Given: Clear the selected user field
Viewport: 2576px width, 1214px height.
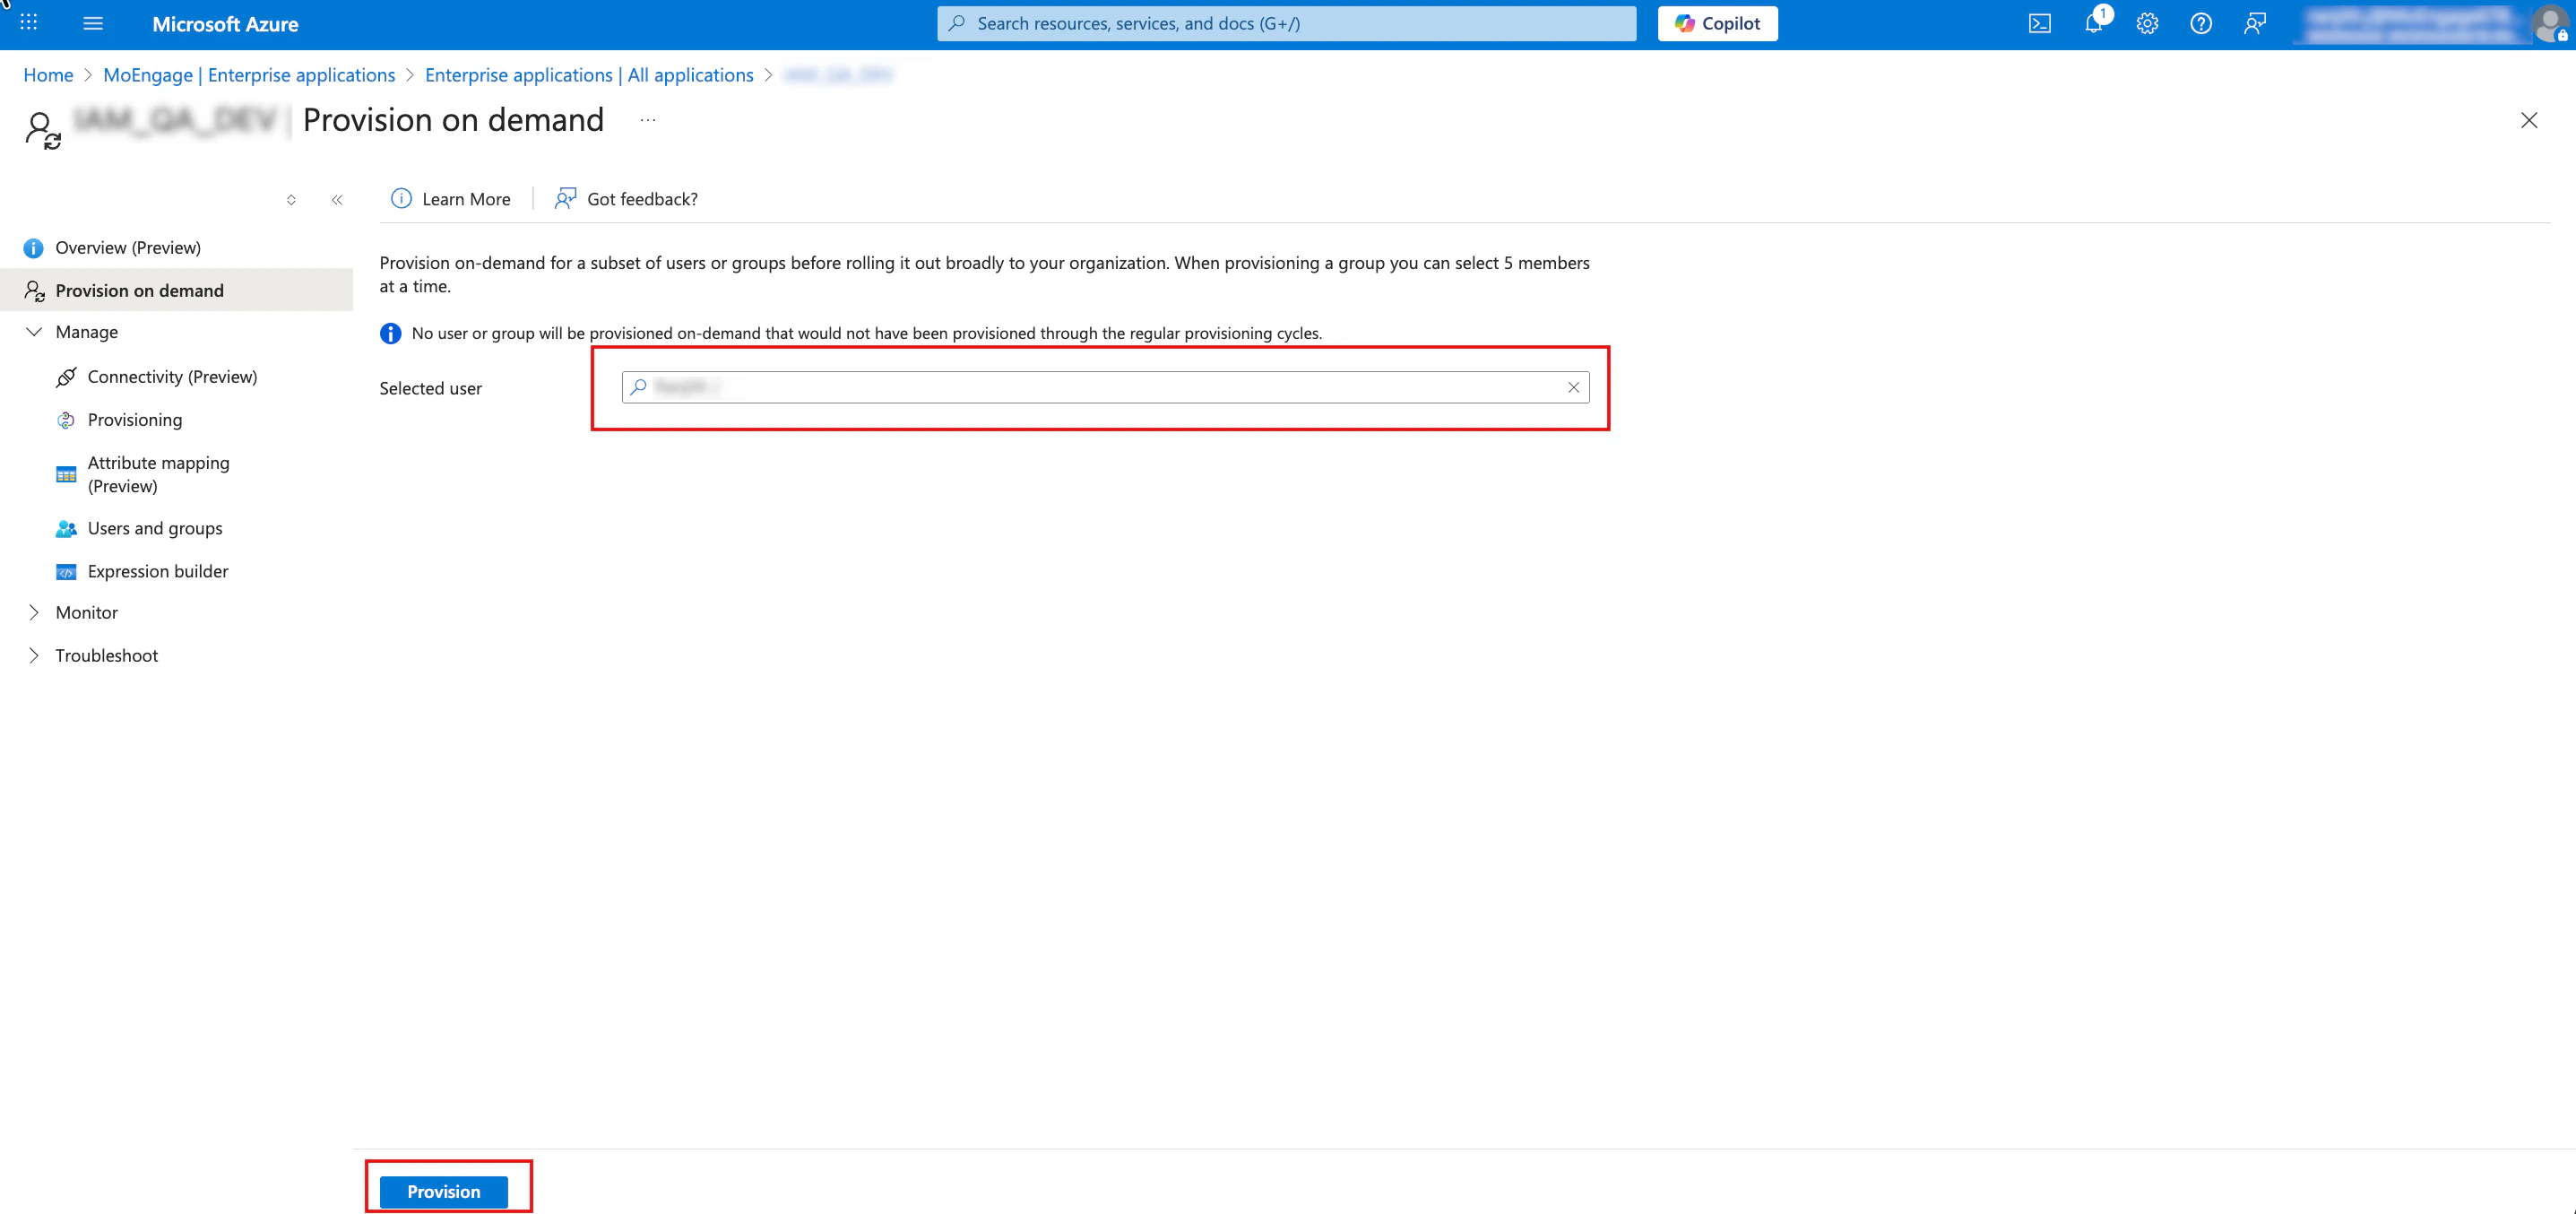Looking at the screenshot, I should click(x=1573, y=388).
